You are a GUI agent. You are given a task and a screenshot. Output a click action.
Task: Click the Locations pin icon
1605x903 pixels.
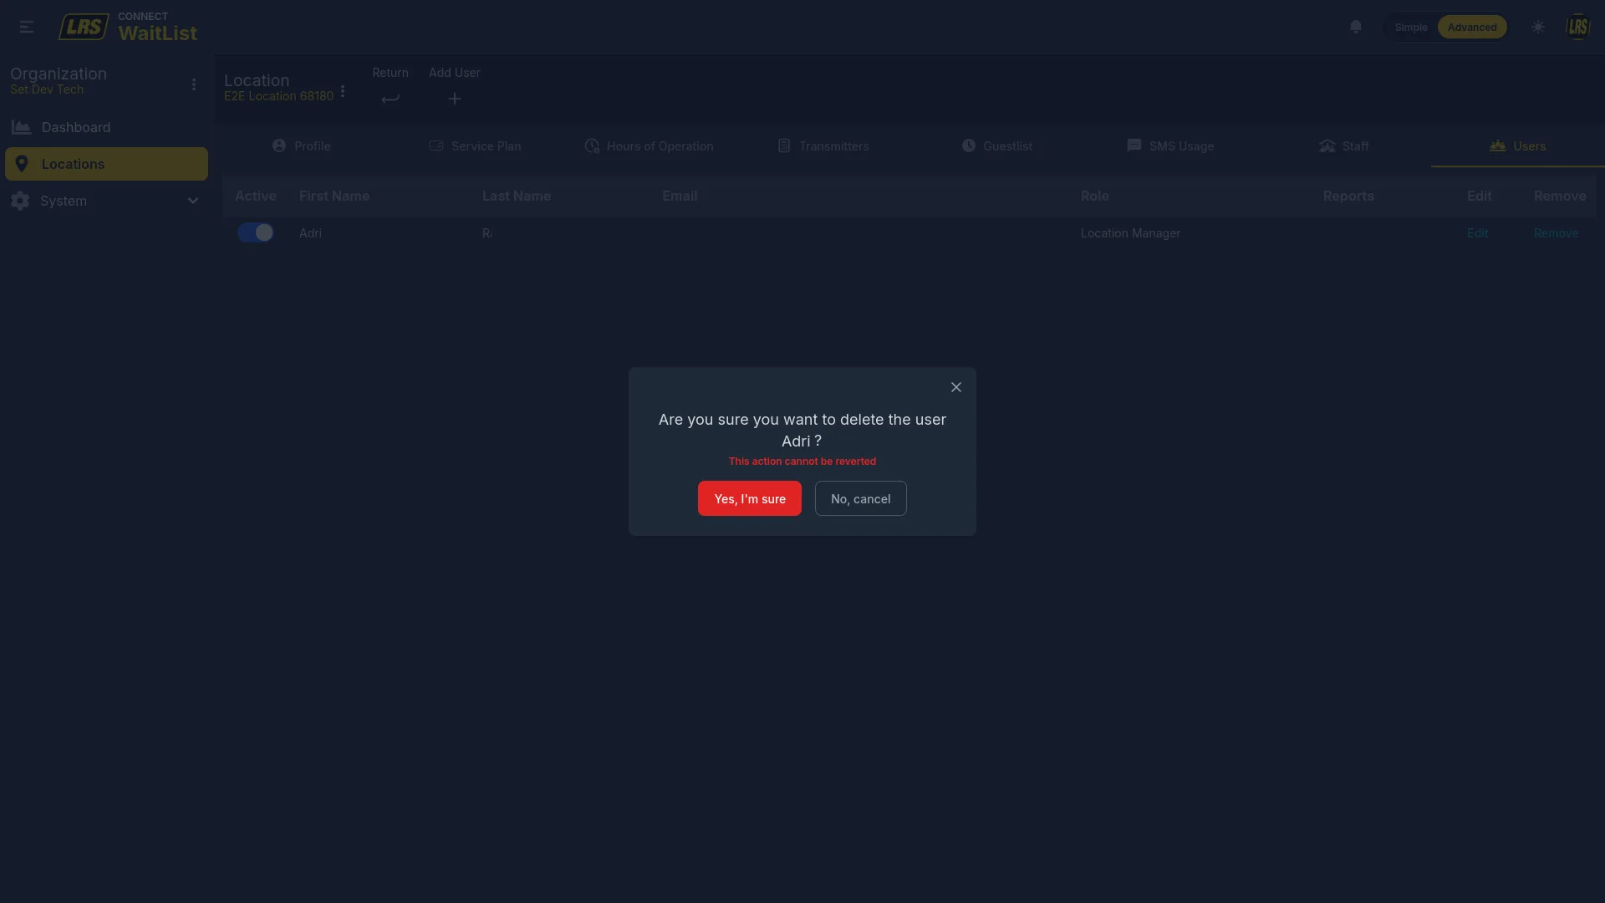[x=22, y=164]
